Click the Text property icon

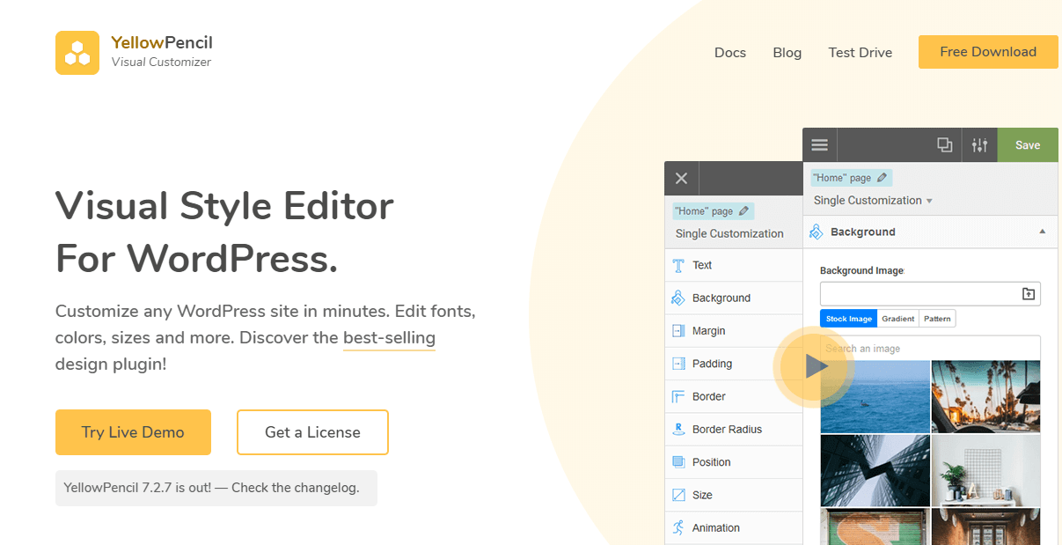678,265
